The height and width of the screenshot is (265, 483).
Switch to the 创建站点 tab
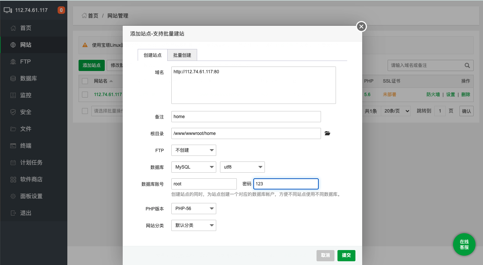pyautogui.click(x=153, y=55)
